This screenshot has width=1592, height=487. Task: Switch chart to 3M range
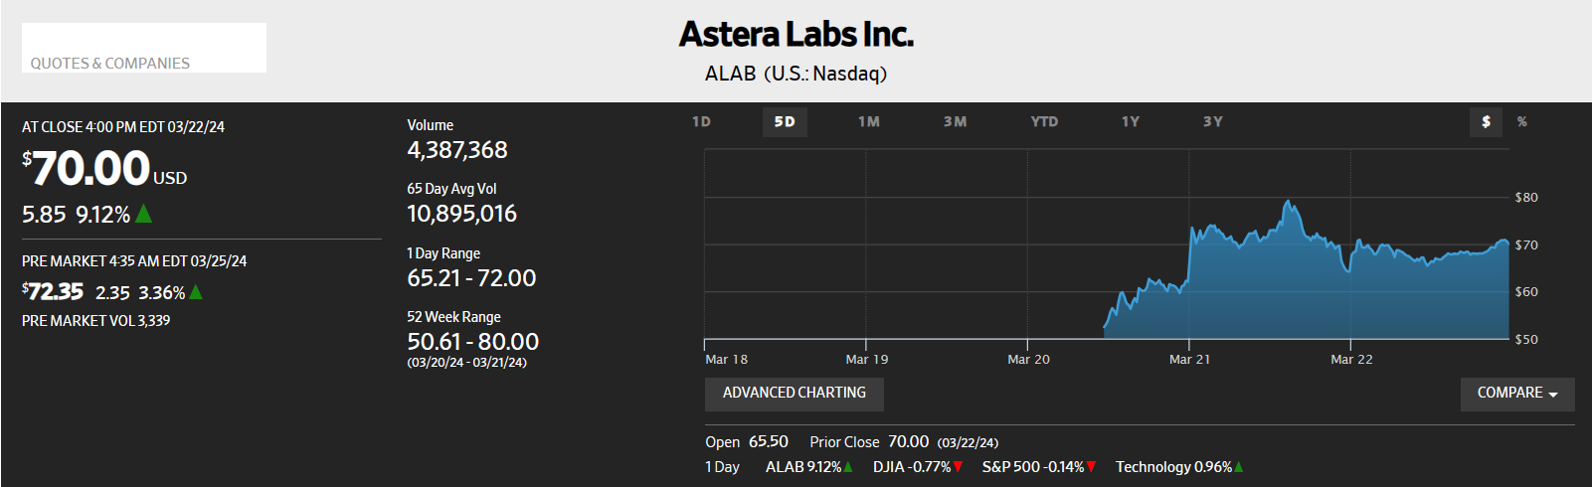(x=955, y=121)
